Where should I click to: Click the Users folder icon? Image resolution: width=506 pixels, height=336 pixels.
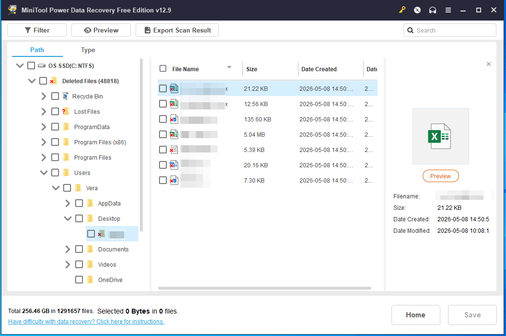point(66,173)
